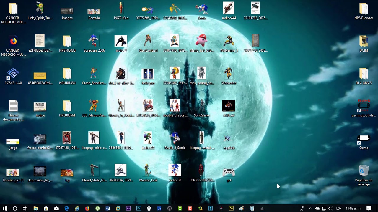Launch Photoshop from the taskbar
Viewport: 378px width, 212px height.
point(139,208)
